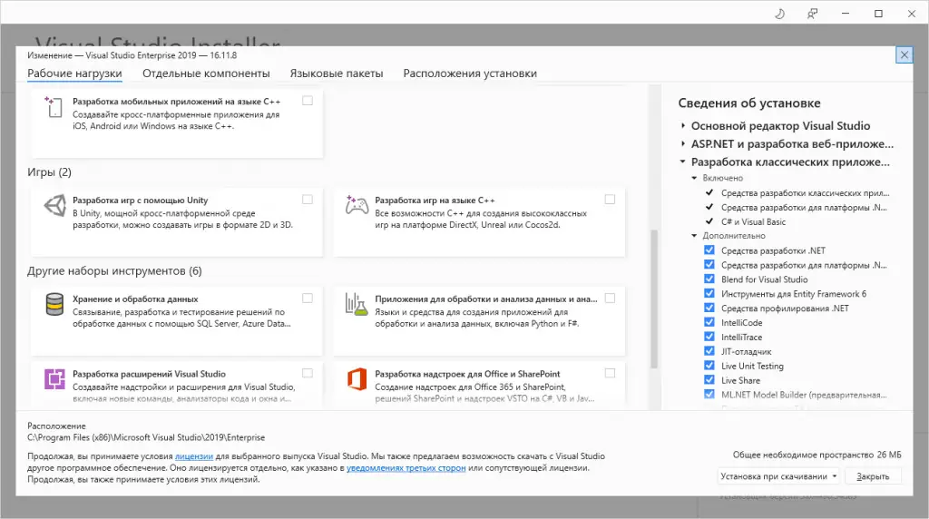This screenshot has height=519, width=929.
Task: Click Сведения об установке heading
Action: pyautogui.click(x=749, y=103)
